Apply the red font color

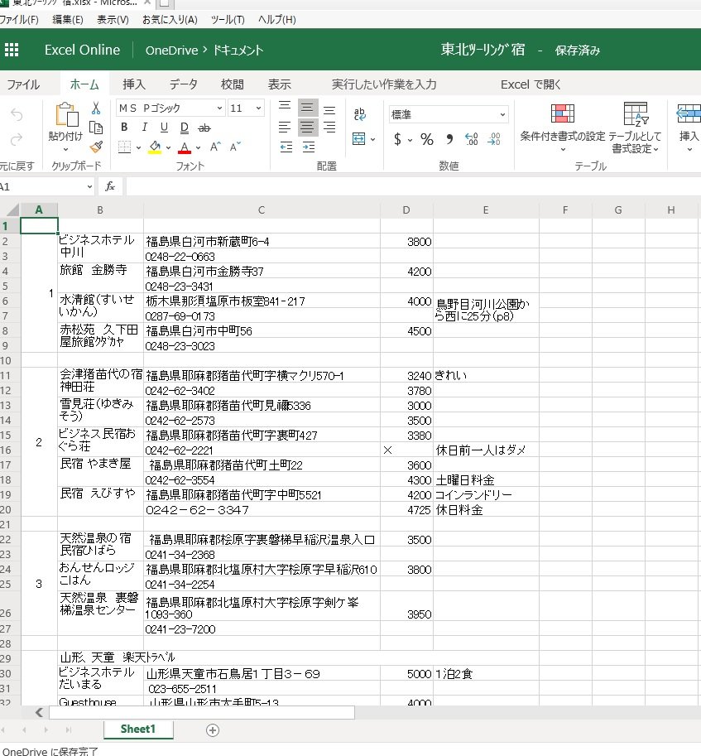click(185, 147)
